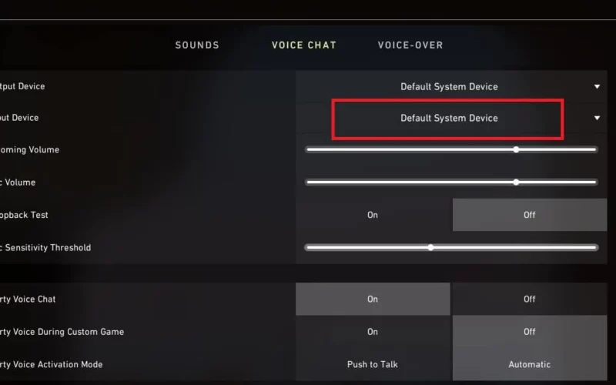This screenshot has width=616, height=385.
Task: Enable Party Voice During Custom Game
Action: pyautogui.click(x=373, y=332)
